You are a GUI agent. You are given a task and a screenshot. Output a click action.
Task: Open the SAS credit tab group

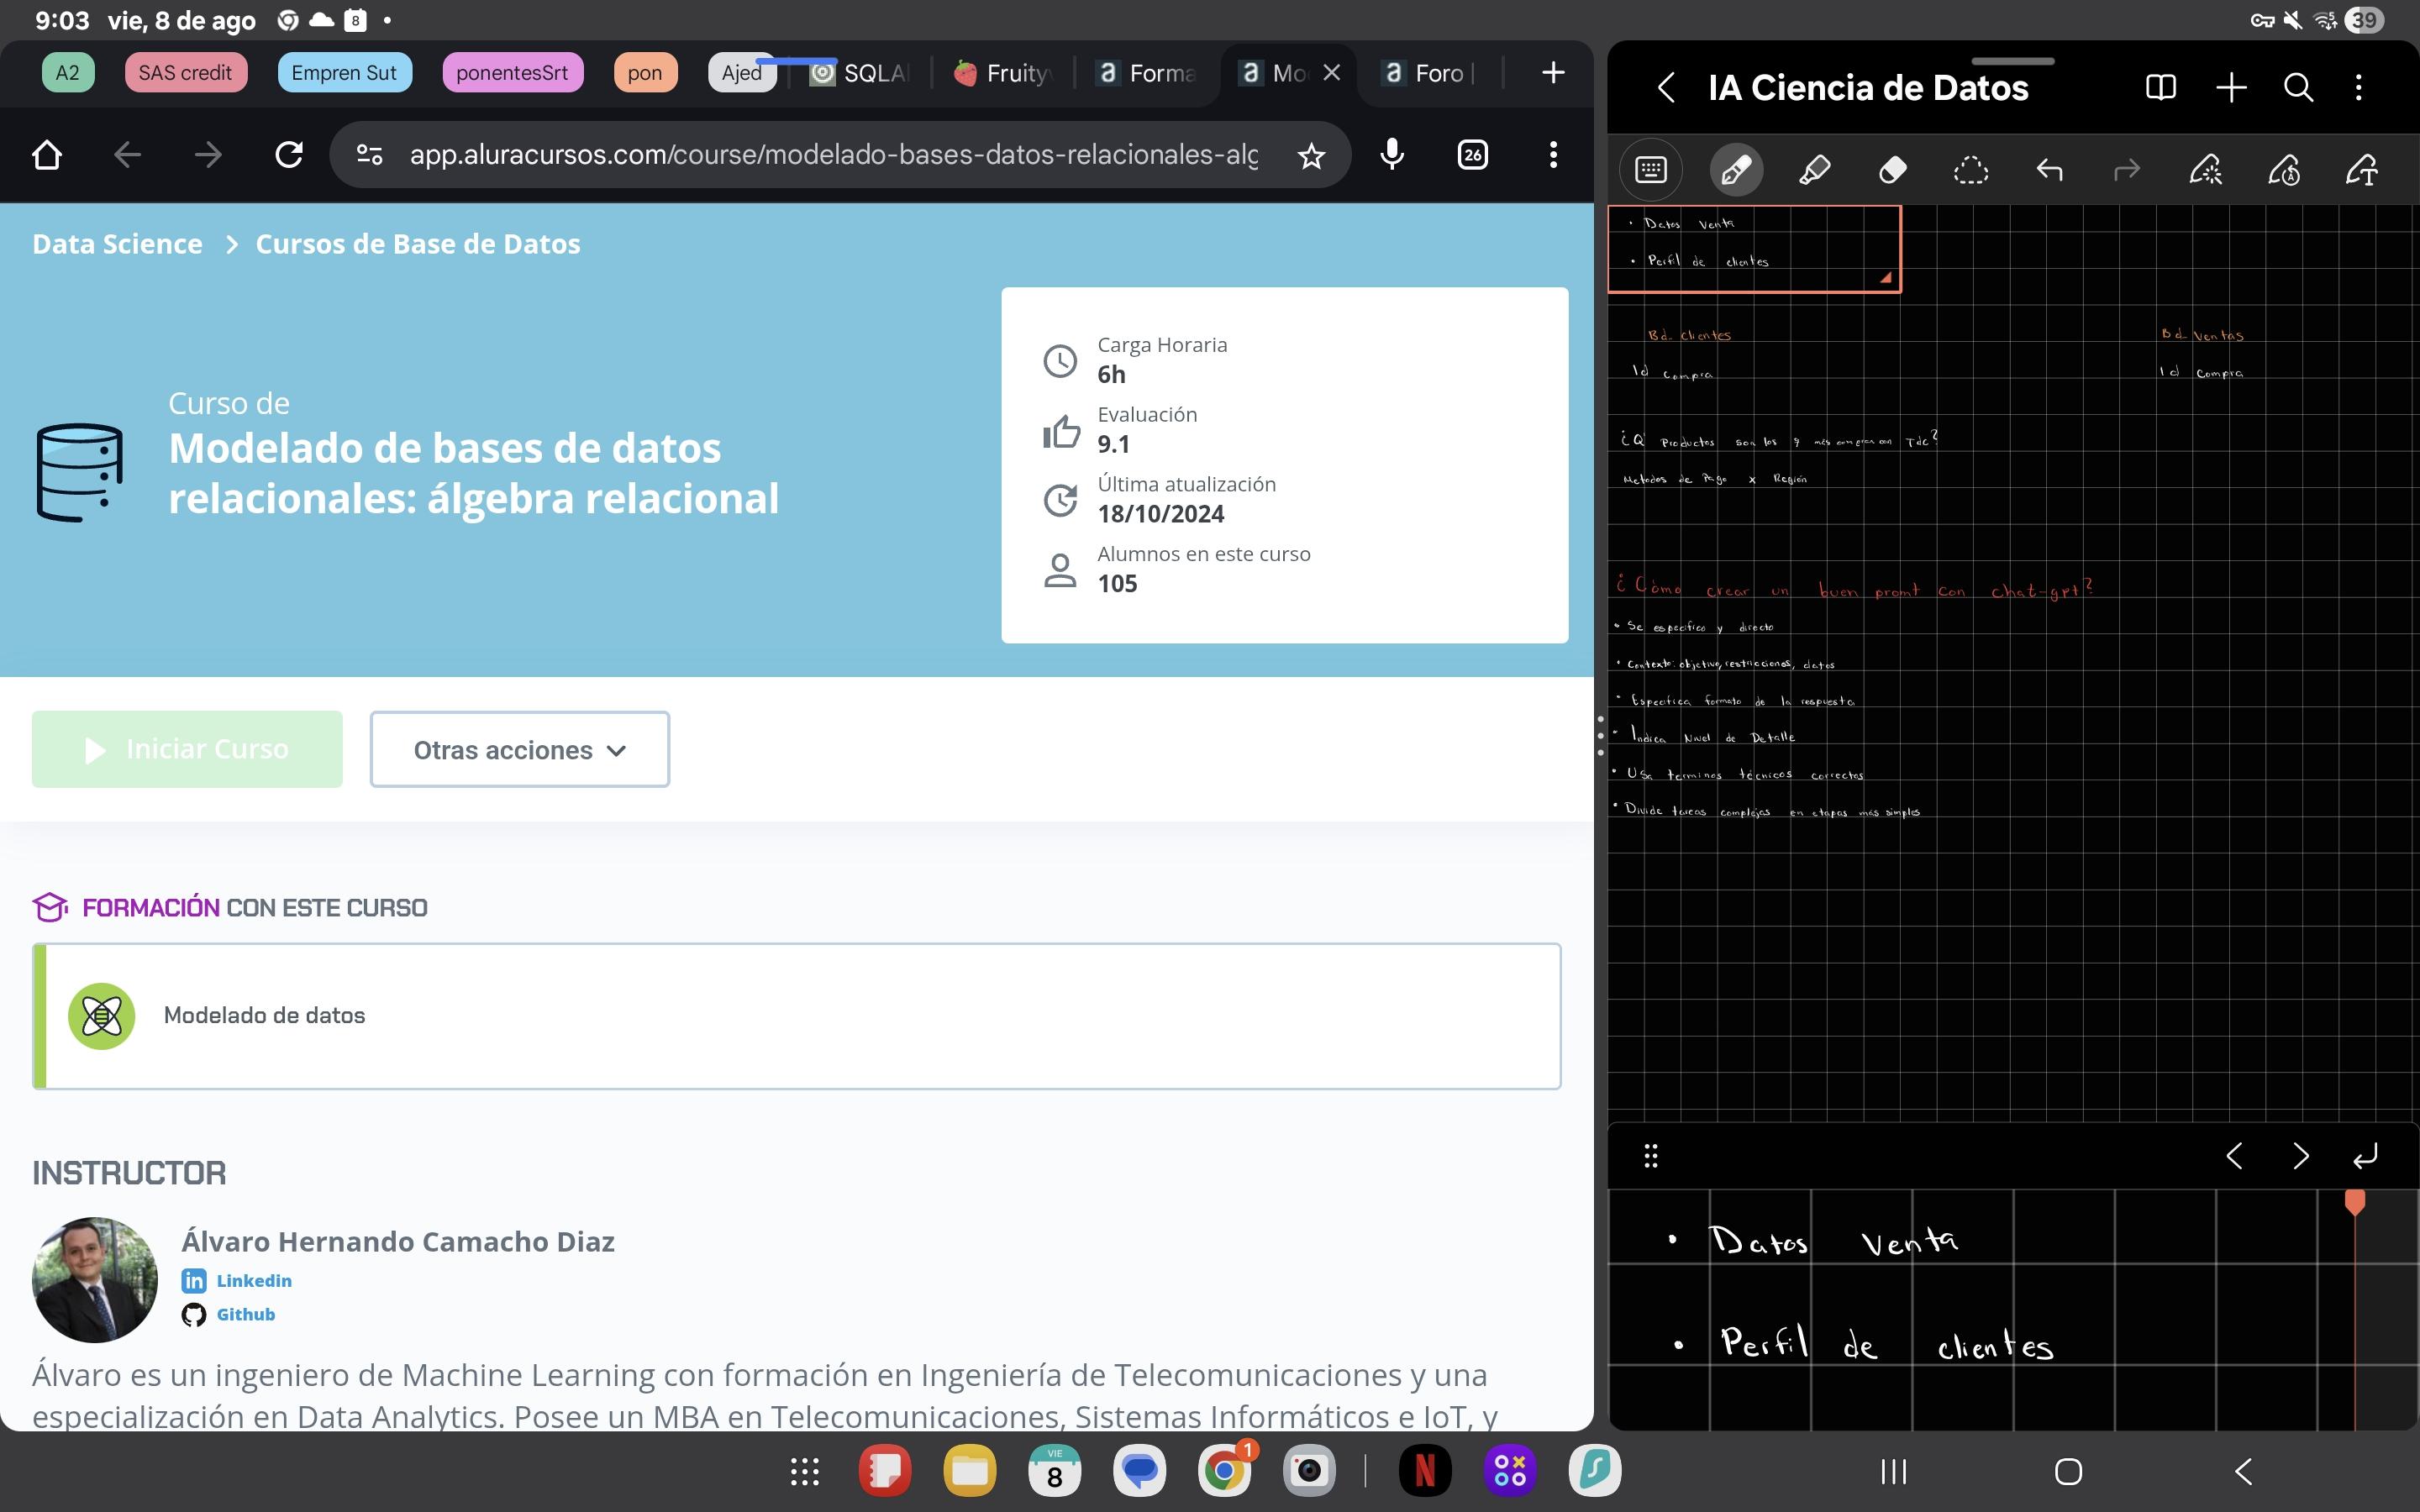[185, 72]
